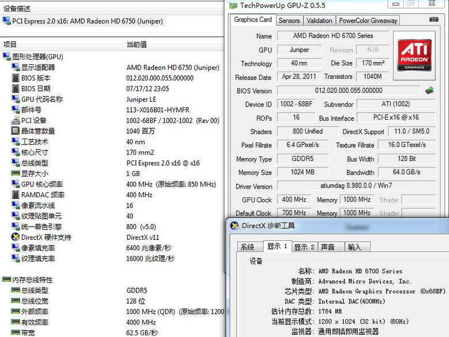Click the DirectX icon beside DirectX 硬件支持

tap(16, 237)
